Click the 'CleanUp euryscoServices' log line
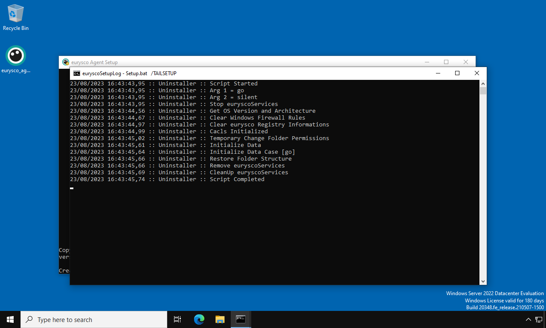546x328 pixels. coord(179,173)
